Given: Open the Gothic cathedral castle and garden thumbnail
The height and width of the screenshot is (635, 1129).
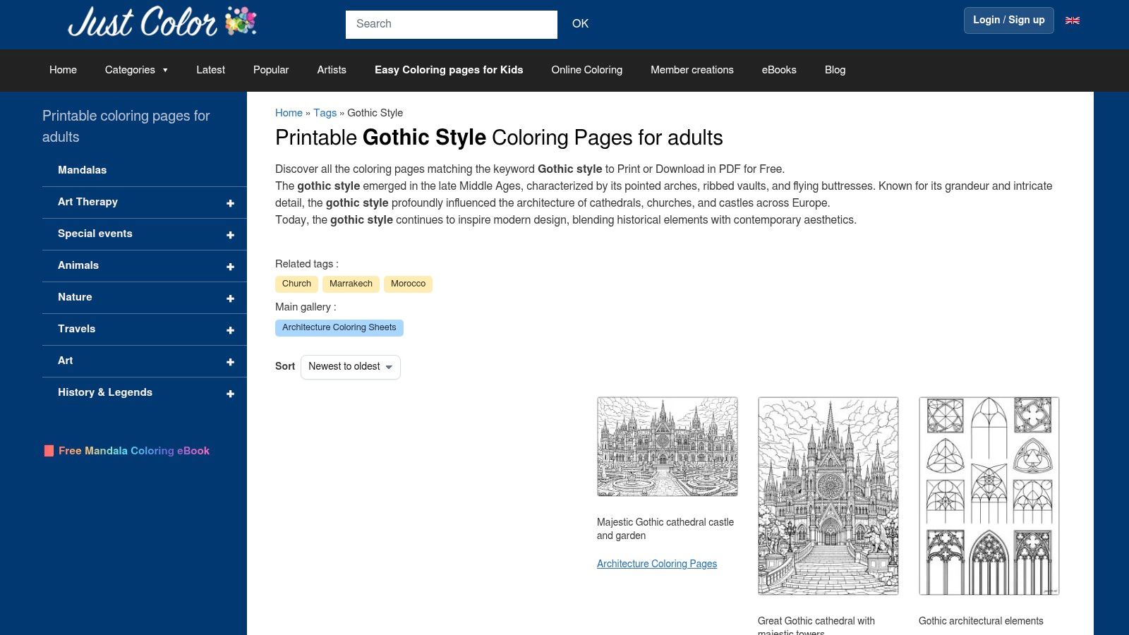Looking at the screenshot, I should coord(668,447).
